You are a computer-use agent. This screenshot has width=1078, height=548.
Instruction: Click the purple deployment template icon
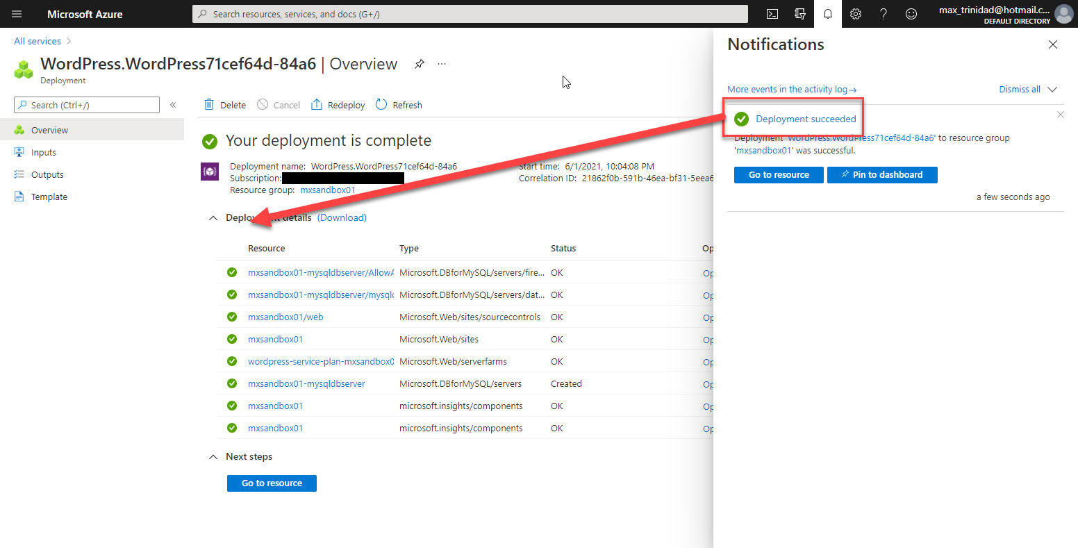pyautogui.click(x=210, y=172)
